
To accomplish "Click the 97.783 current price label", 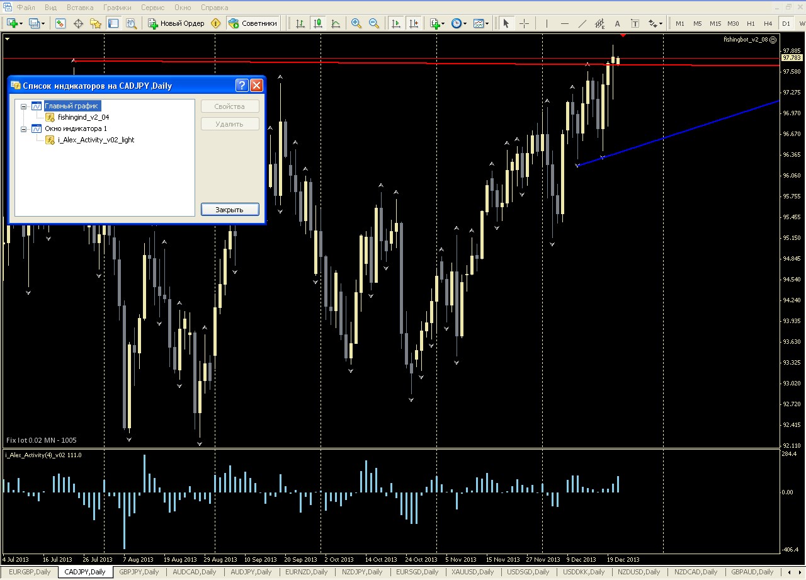I will pos(792,58).
